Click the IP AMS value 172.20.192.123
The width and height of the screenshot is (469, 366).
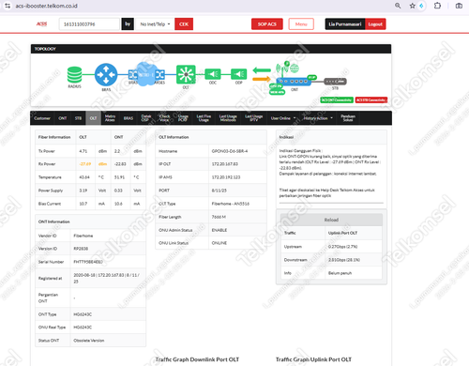(x=226, y=177)
